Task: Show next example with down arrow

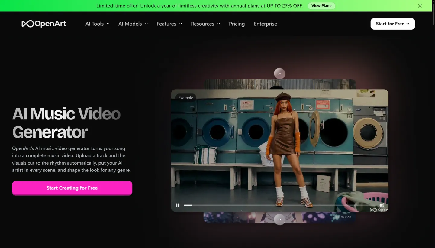Action: [x=279, y=220]
